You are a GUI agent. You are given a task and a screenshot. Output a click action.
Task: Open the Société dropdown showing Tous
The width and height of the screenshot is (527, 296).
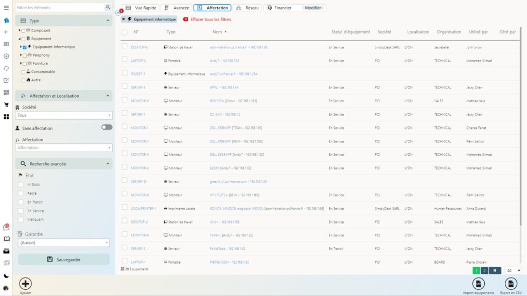click(64, 116)
